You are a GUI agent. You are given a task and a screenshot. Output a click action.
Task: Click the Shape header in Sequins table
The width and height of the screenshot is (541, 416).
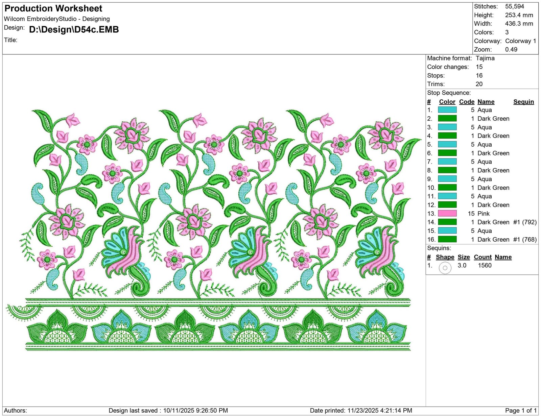[x=445, y=257]
